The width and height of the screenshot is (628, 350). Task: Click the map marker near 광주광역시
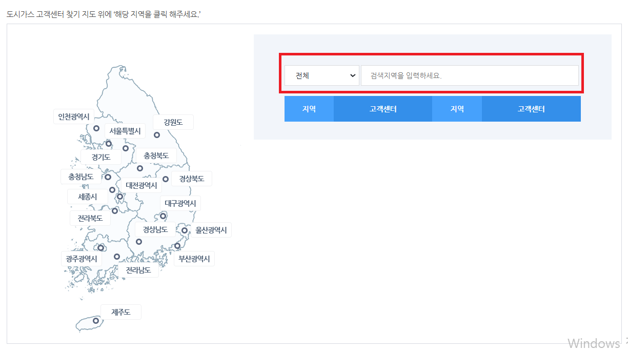tap(100, 248)
